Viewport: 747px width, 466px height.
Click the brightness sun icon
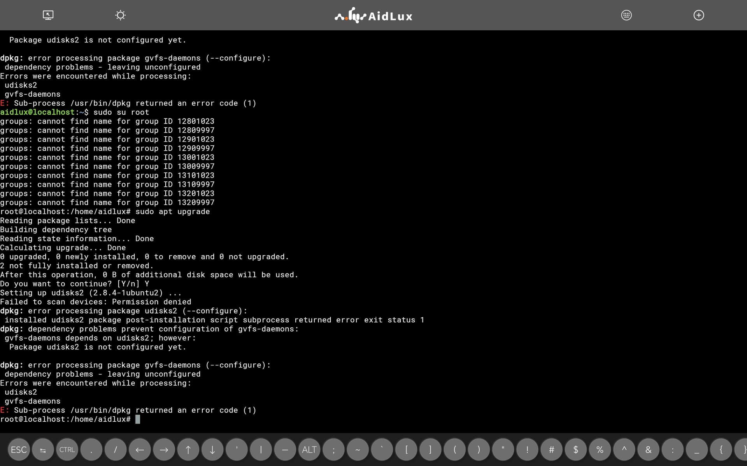pos(121,15)
